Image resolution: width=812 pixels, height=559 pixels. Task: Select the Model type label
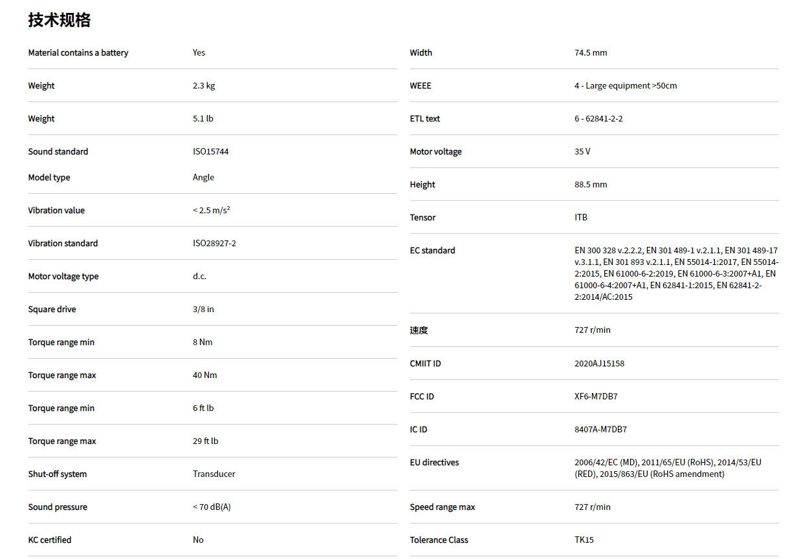(x=49, y=178)
